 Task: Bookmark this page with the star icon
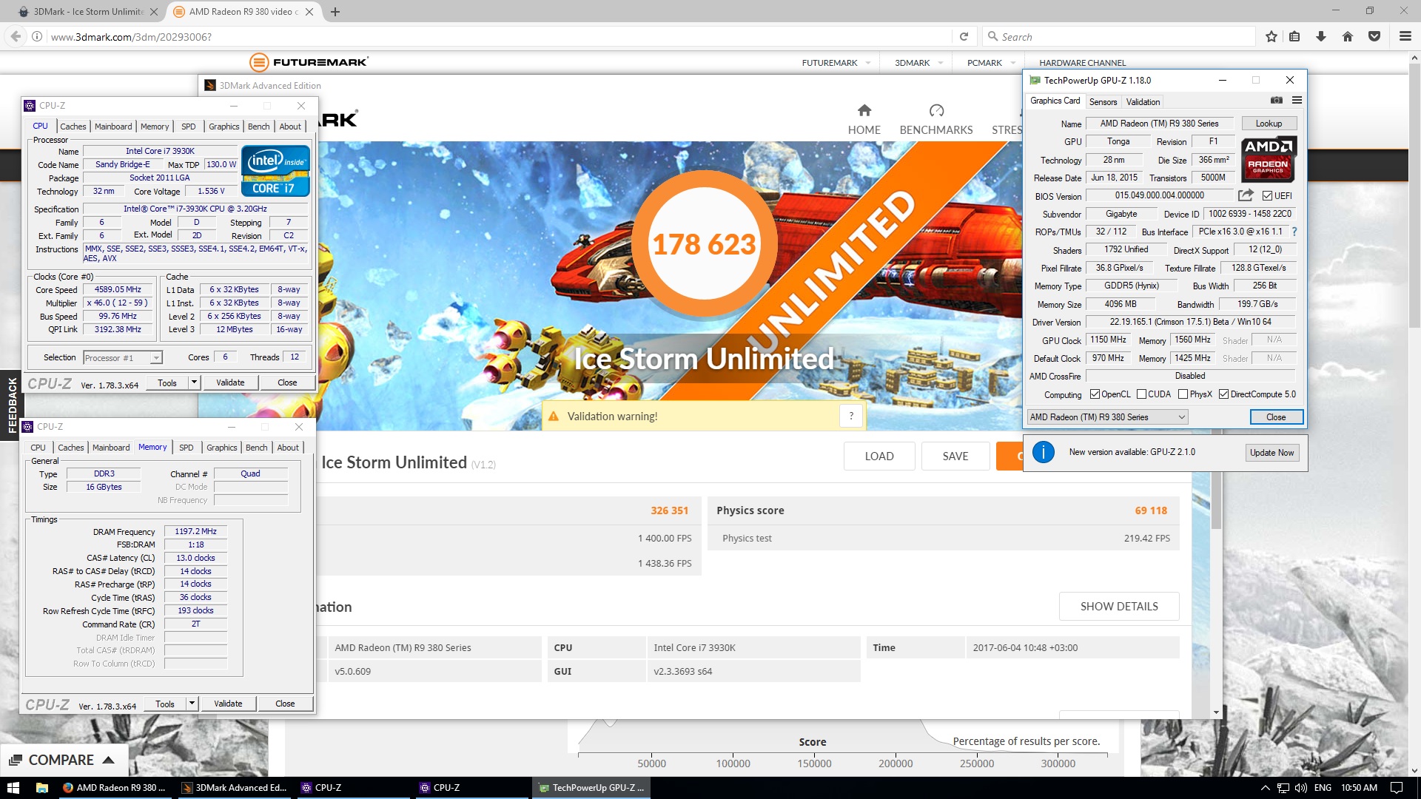point(1271,36)
